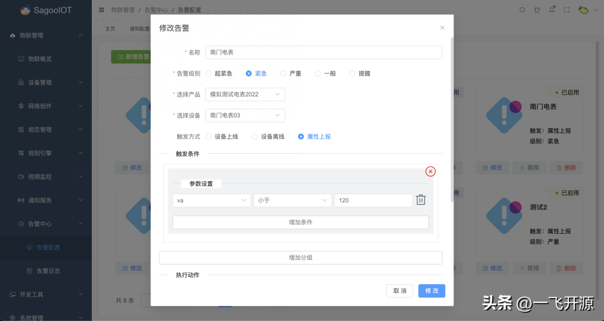The height and width of the screenshot is (321, 604).
Task: Click the 取消 button
Action: 400,291
